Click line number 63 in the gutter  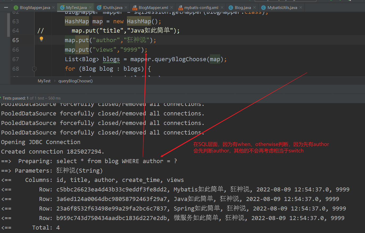[16, 21]
